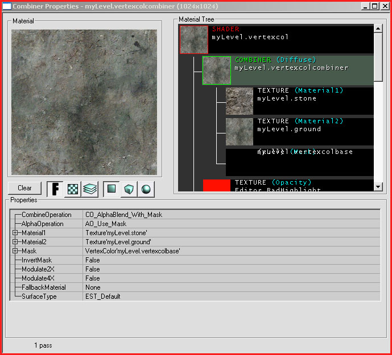The height and width of the screenshot is (355, 392).
Task: Select the sphere preview icon
Action: point(146,189)
